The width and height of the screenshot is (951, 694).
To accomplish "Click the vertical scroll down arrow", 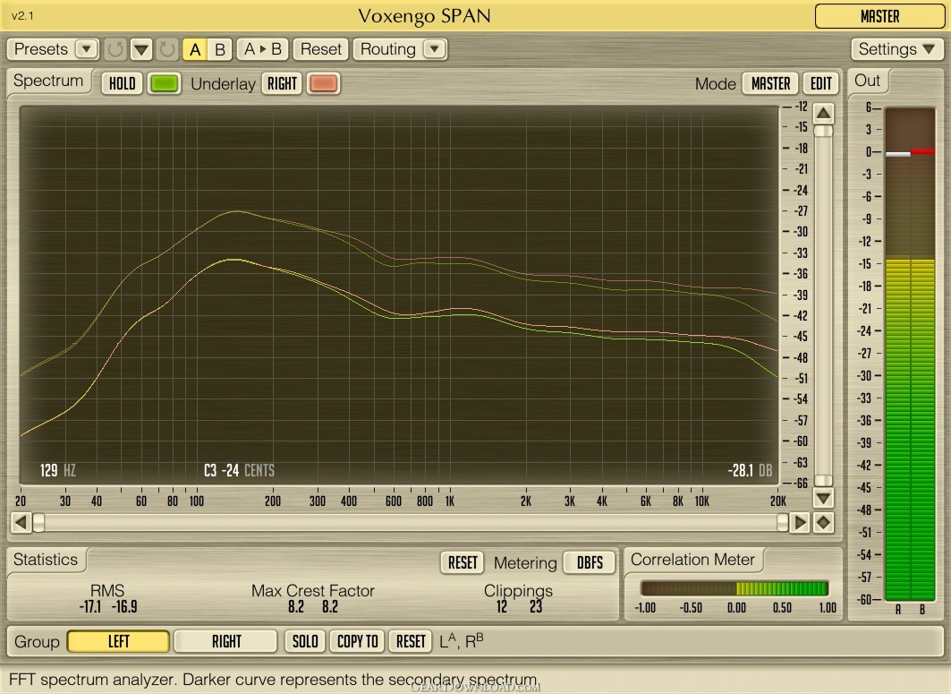I will (823, 499).
